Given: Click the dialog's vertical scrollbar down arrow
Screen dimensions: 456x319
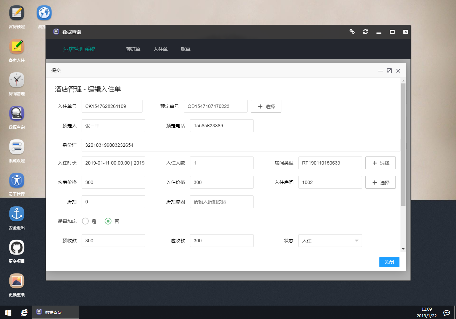Looking at the screenshot, I should pos(403,249).
